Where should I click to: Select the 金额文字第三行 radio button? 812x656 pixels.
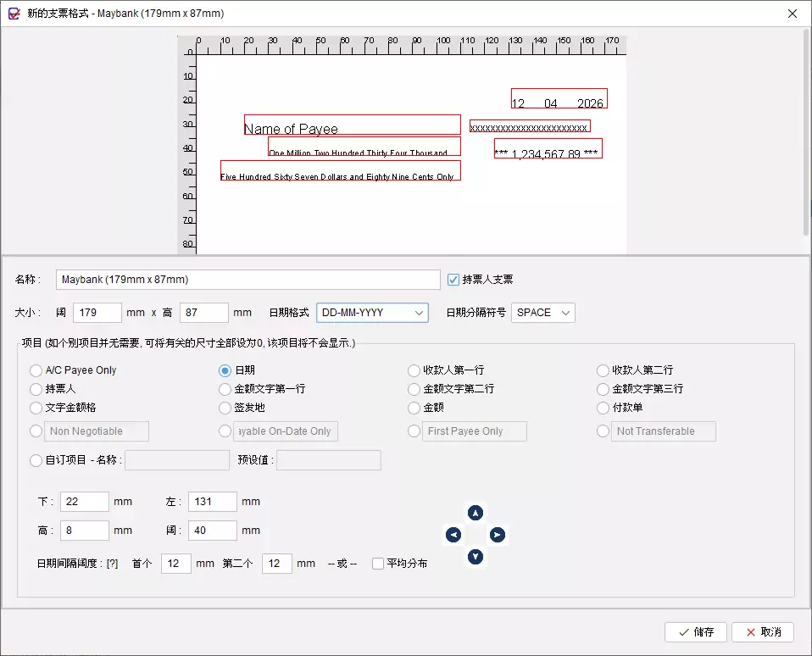tap(603, 389)
